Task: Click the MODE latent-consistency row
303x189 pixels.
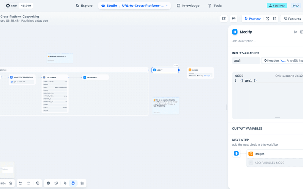Action: click(x=55, y=87)
